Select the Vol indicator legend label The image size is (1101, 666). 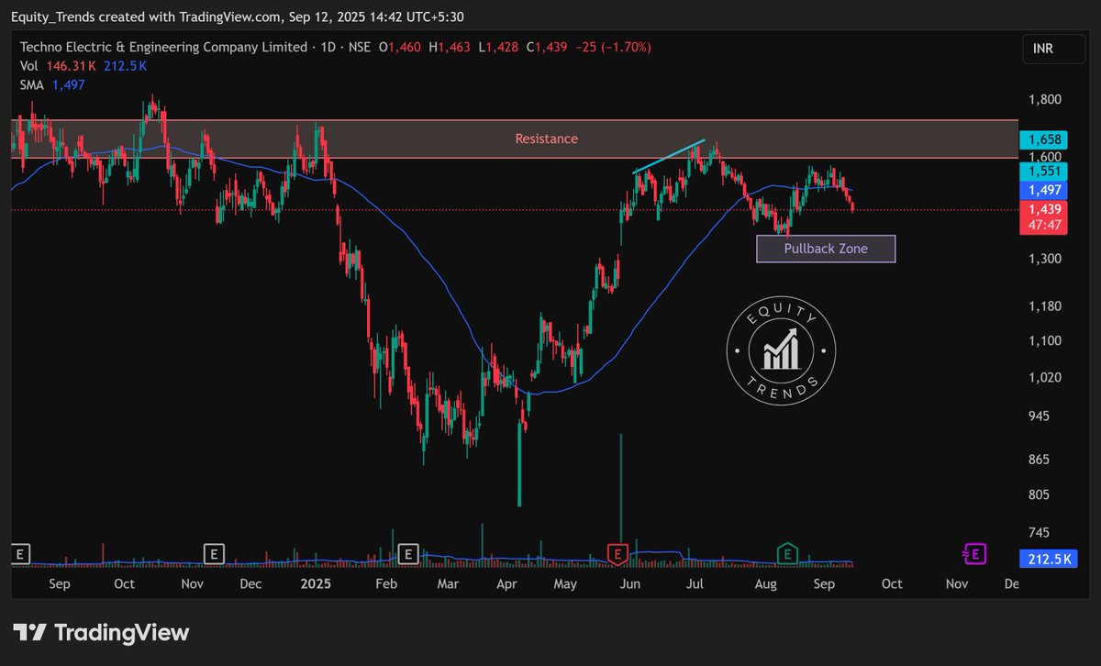pyautogui.click(x=29, y=66)
